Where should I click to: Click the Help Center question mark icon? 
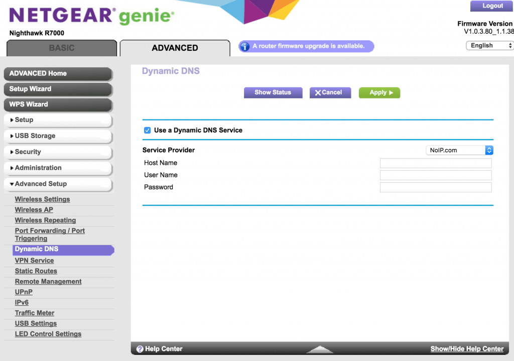pos(140,349)
